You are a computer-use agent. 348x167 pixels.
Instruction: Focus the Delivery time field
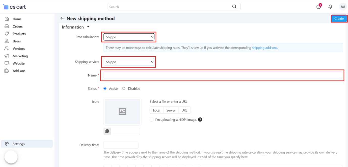pyautogui.click(x=121, y=145)
